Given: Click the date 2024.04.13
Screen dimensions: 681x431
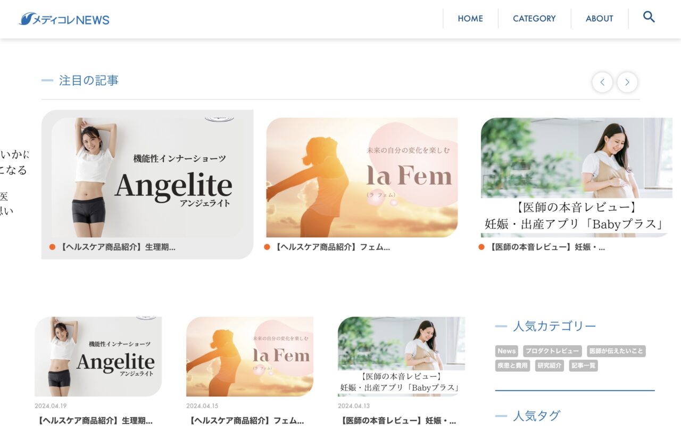Looking at the screenshot, I should 354,406.
